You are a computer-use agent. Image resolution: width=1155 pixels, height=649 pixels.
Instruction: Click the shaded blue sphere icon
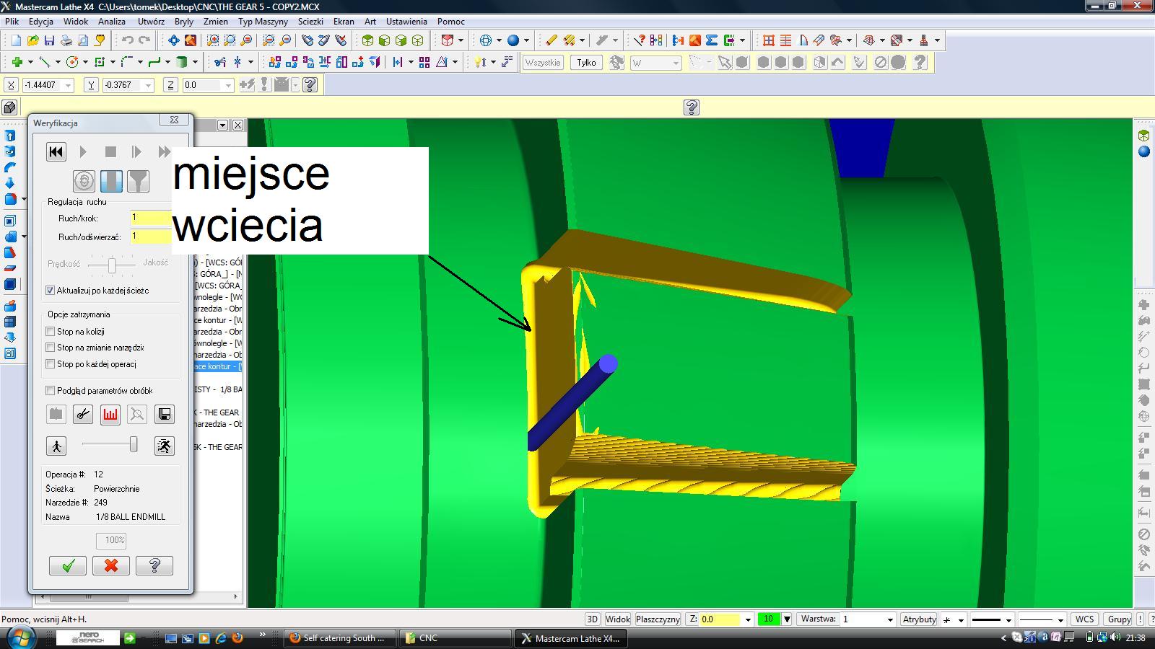pyautogui.click(x=513, y=40)
